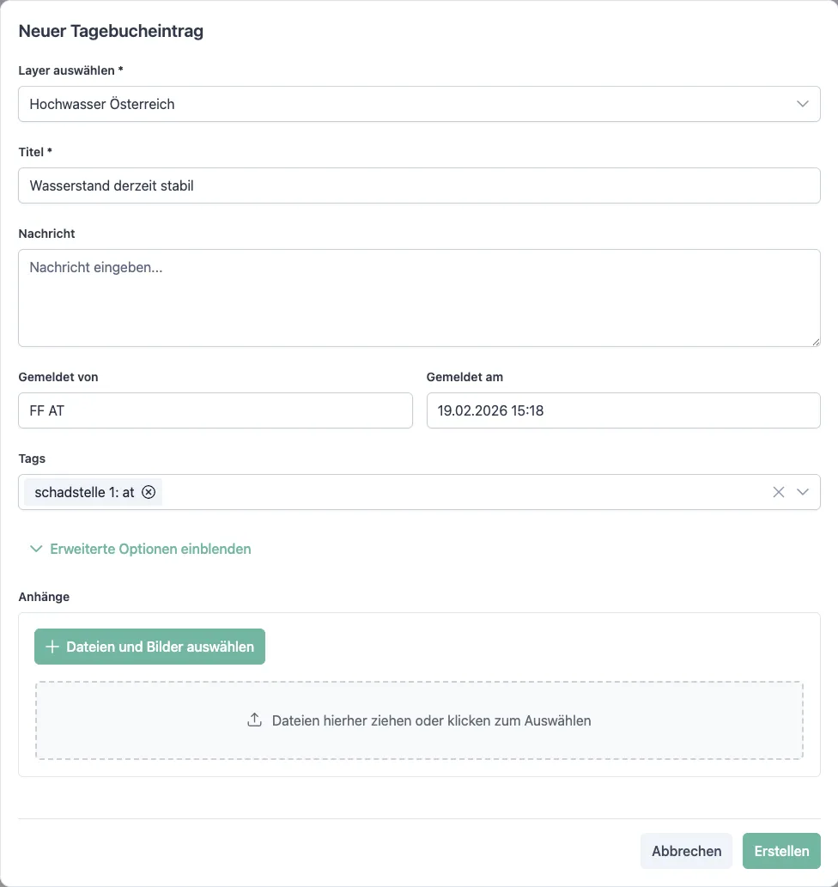Click the Gemeldet am date field
This screenshot has height=887, width=838.
coord(623,410)
